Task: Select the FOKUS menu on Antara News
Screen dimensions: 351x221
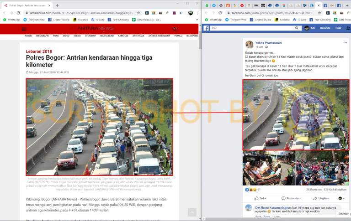Action: (x=28, y=36)
